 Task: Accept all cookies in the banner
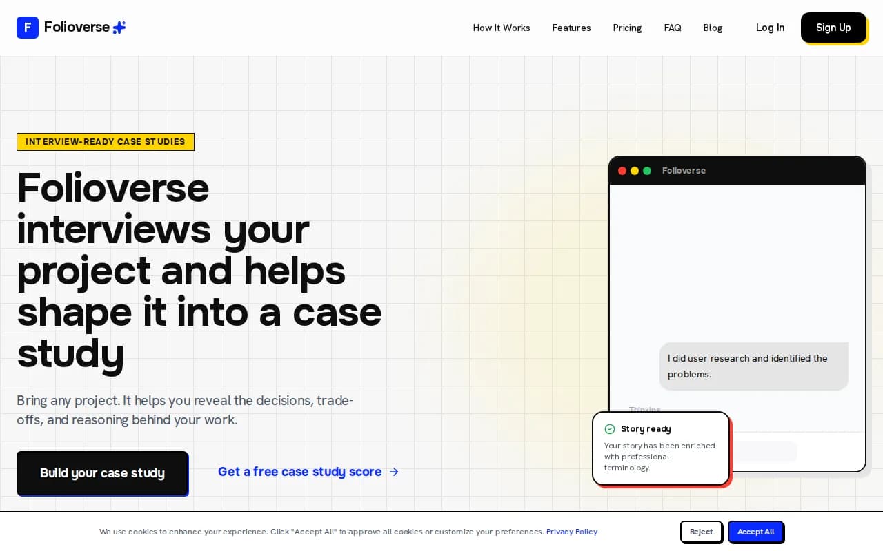point(755,532)
